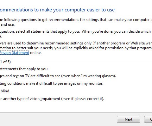This screenshot has width=152, height=126.
Task: Click the horizontal divider right of '(1 of 5)'
Action: (x=81, y=62)
